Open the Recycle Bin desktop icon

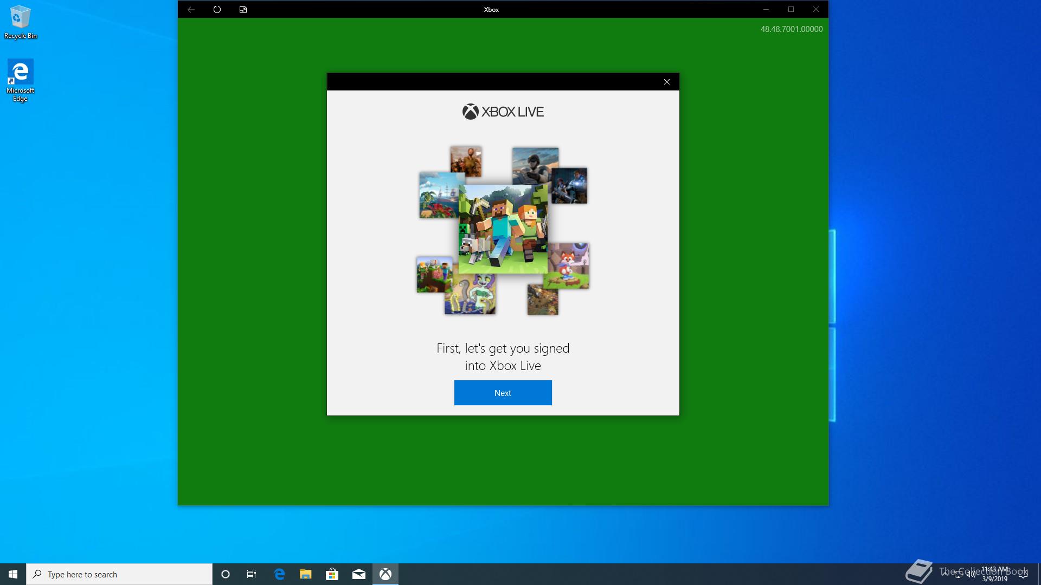20,22
